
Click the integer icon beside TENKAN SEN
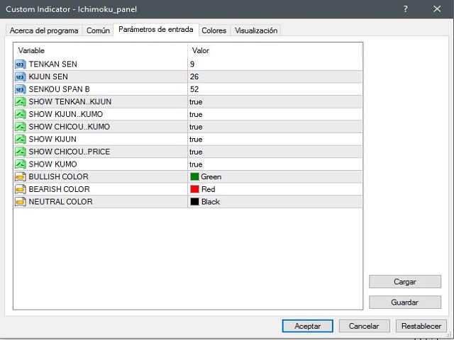(x=21, y=64)
